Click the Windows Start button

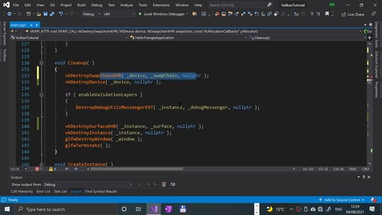point(7,209)
